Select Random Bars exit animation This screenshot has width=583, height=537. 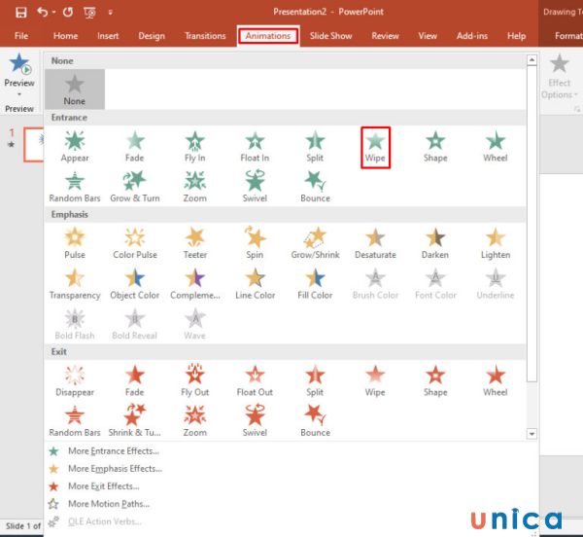pos(75,421)
